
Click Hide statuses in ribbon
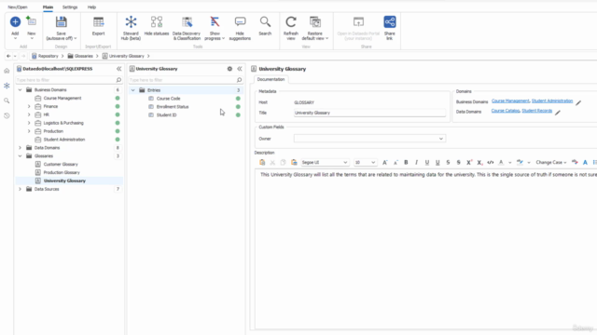(157, 26)
